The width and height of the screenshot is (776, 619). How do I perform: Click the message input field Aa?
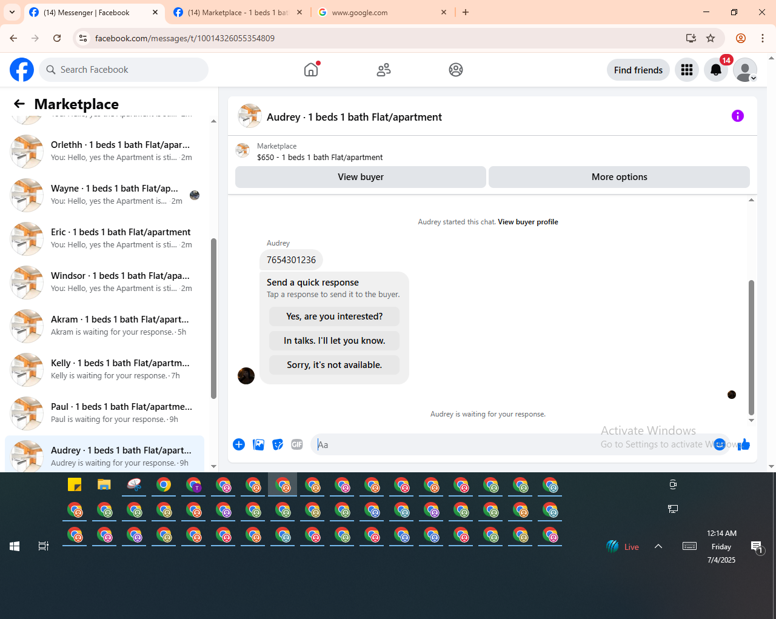(x=512, y=444)
